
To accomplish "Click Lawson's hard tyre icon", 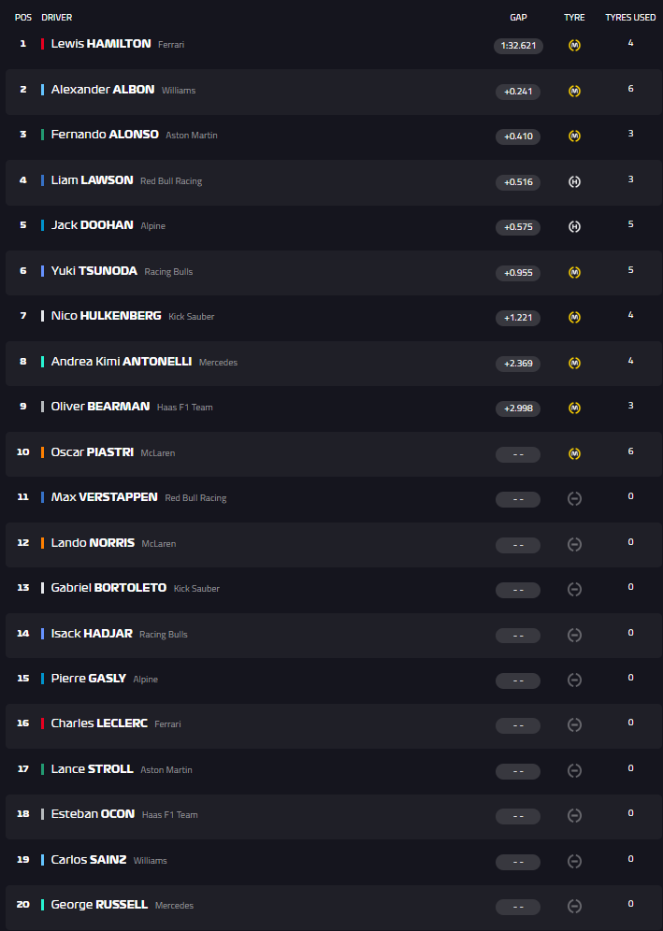I will [574, 182].
